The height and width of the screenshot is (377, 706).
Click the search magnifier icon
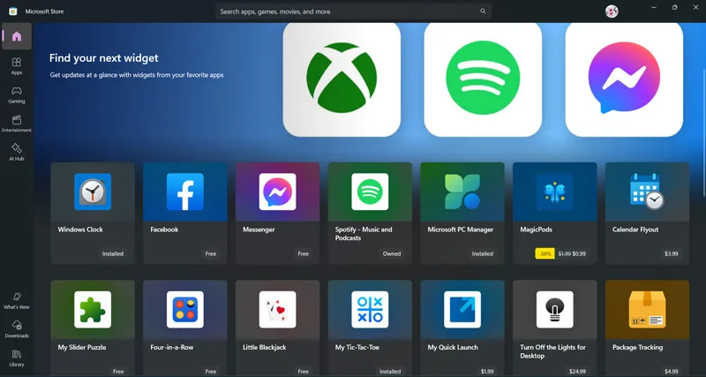click(x=483, y=11)
